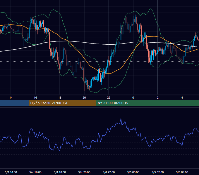Click the '5/4 14:00' date label
Image resolution: width=199 pixels, height=175 pixels.
[x=11, y=172]
